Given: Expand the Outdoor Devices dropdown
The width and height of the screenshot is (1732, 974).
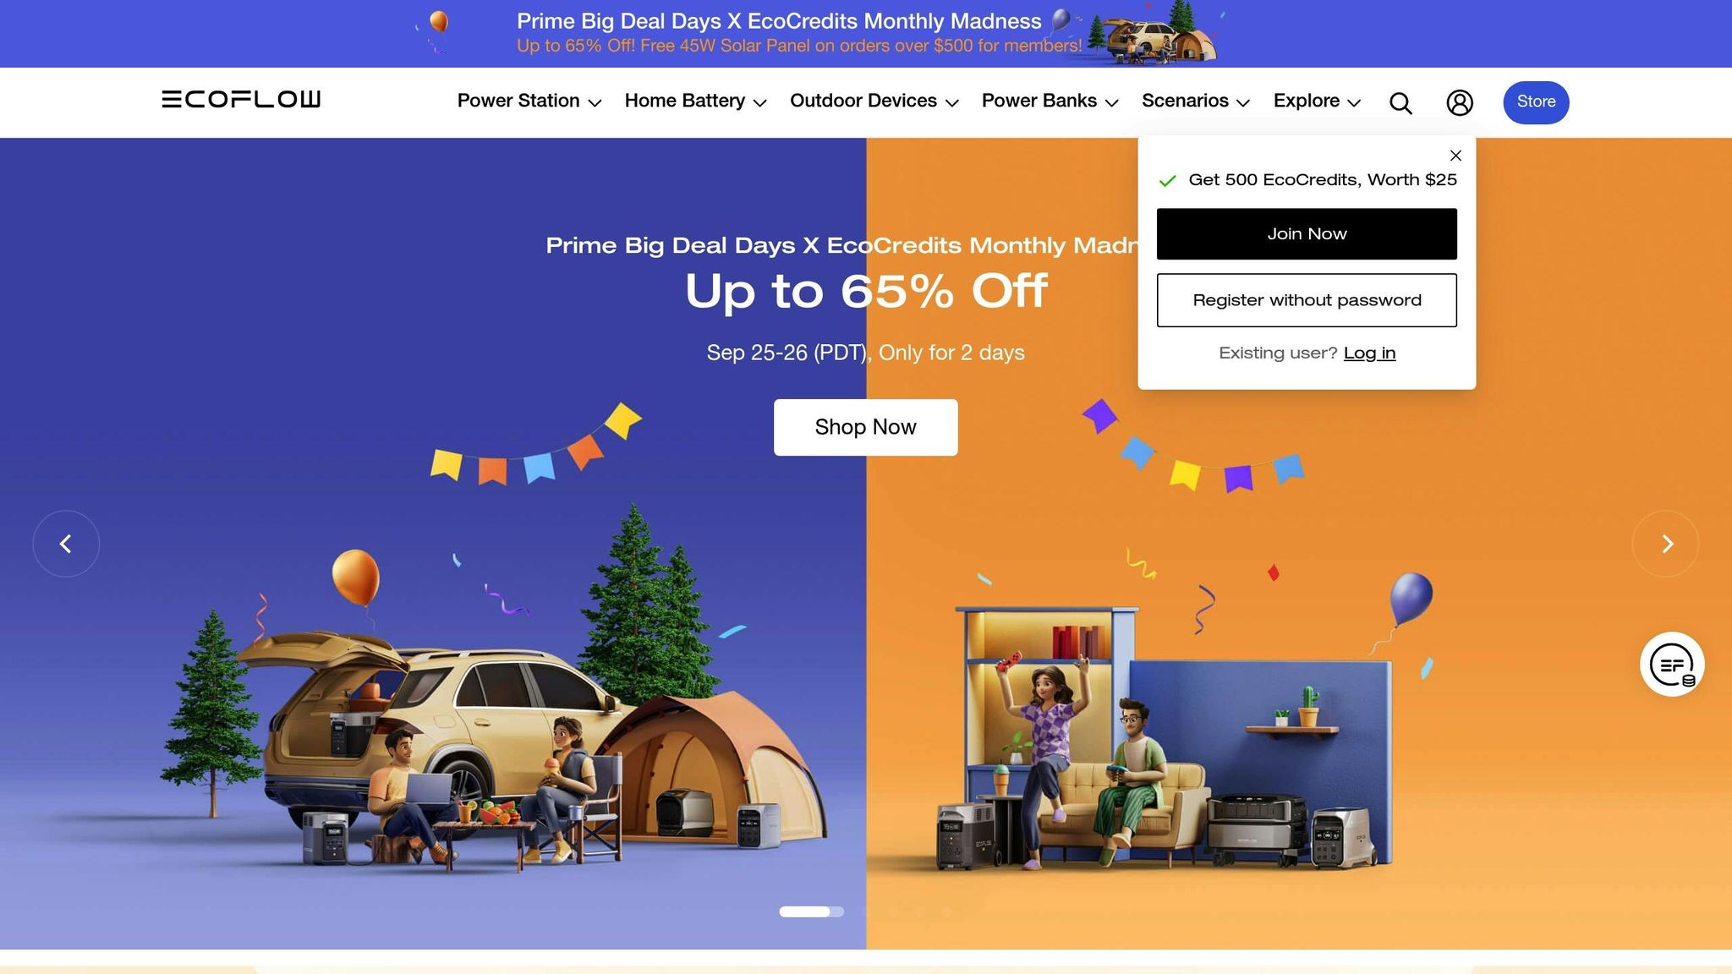Looking at the screenshot, I should point(874,101).
